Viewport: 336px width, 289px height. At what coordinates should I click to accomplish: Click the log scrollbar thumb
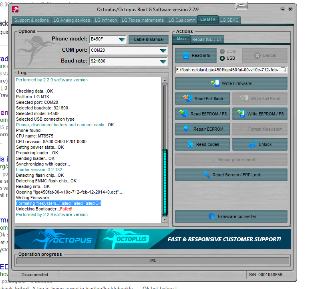[x=165, y=182]
